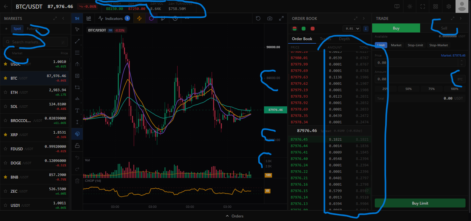Screen dimensions: 471x221
Task: Click the orange lightning bolt icon
Action: coord(139,18)
